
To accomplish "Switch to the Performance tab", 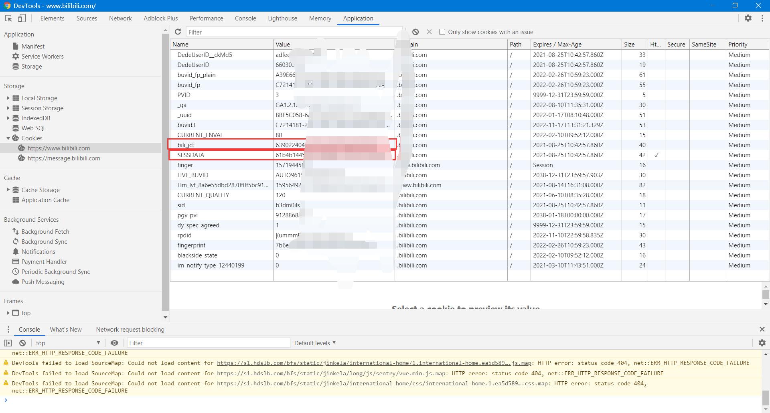I will [x=206, y=18].
